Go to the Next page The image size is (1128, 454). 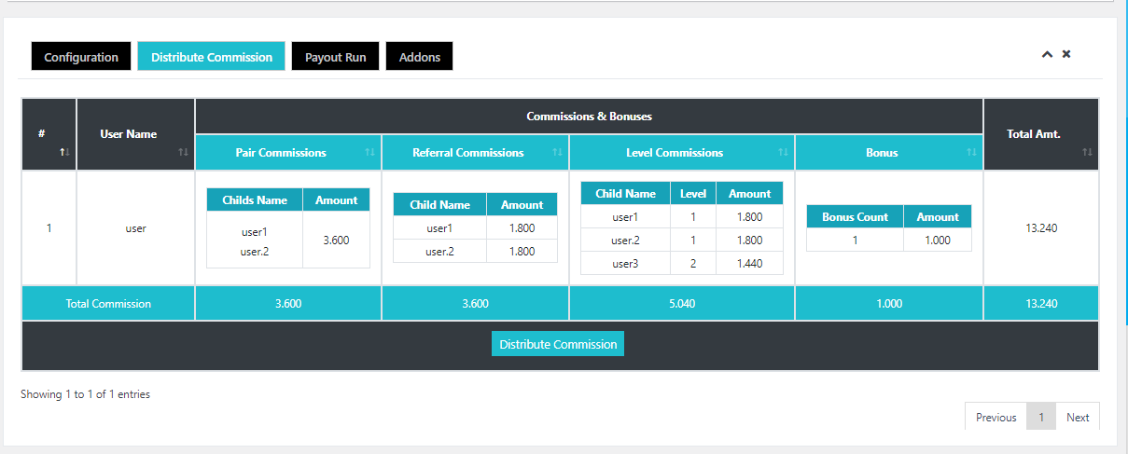click(1078, 417)
